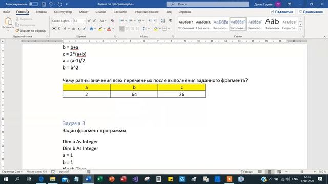Toggle Strikethrough formatting
328x184 pixels.
[x=73, y=29]
